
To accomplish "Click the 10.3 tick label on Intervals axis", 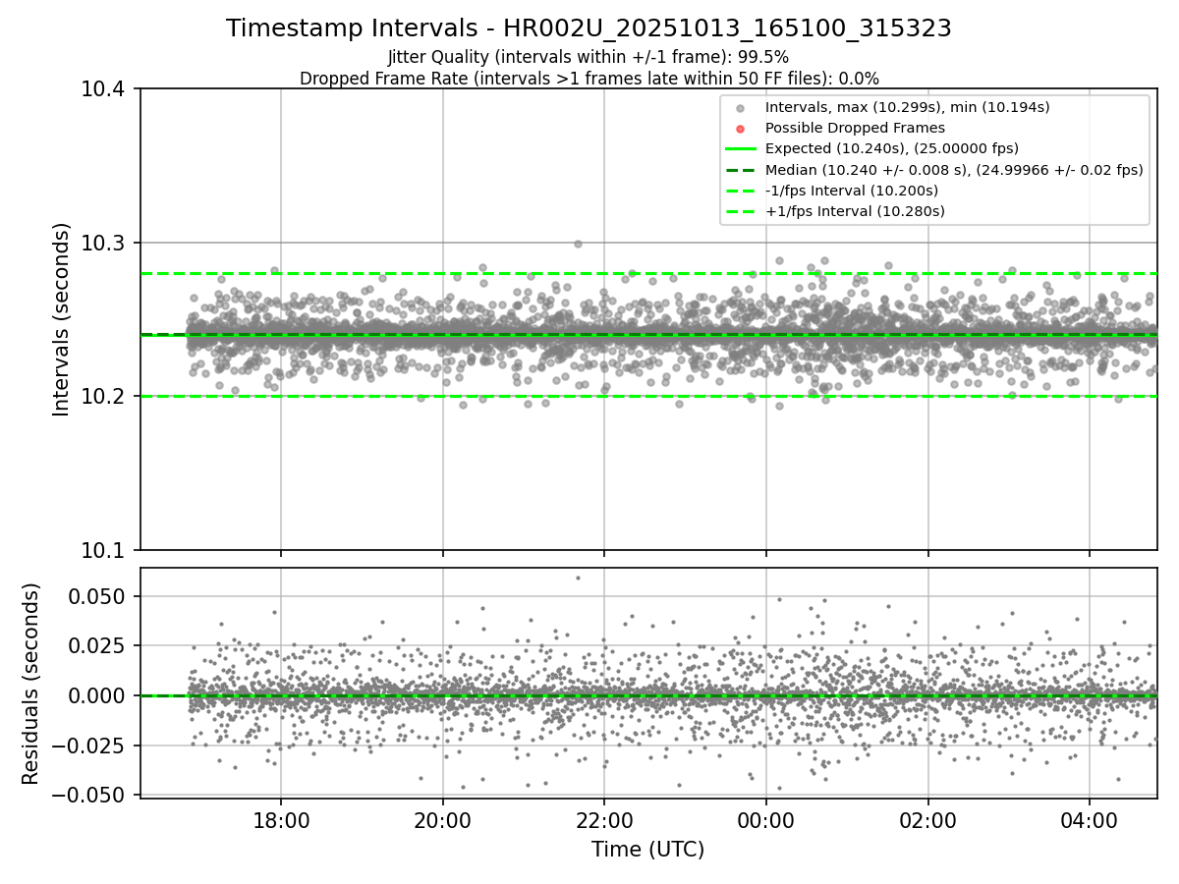I will point(105,243).
